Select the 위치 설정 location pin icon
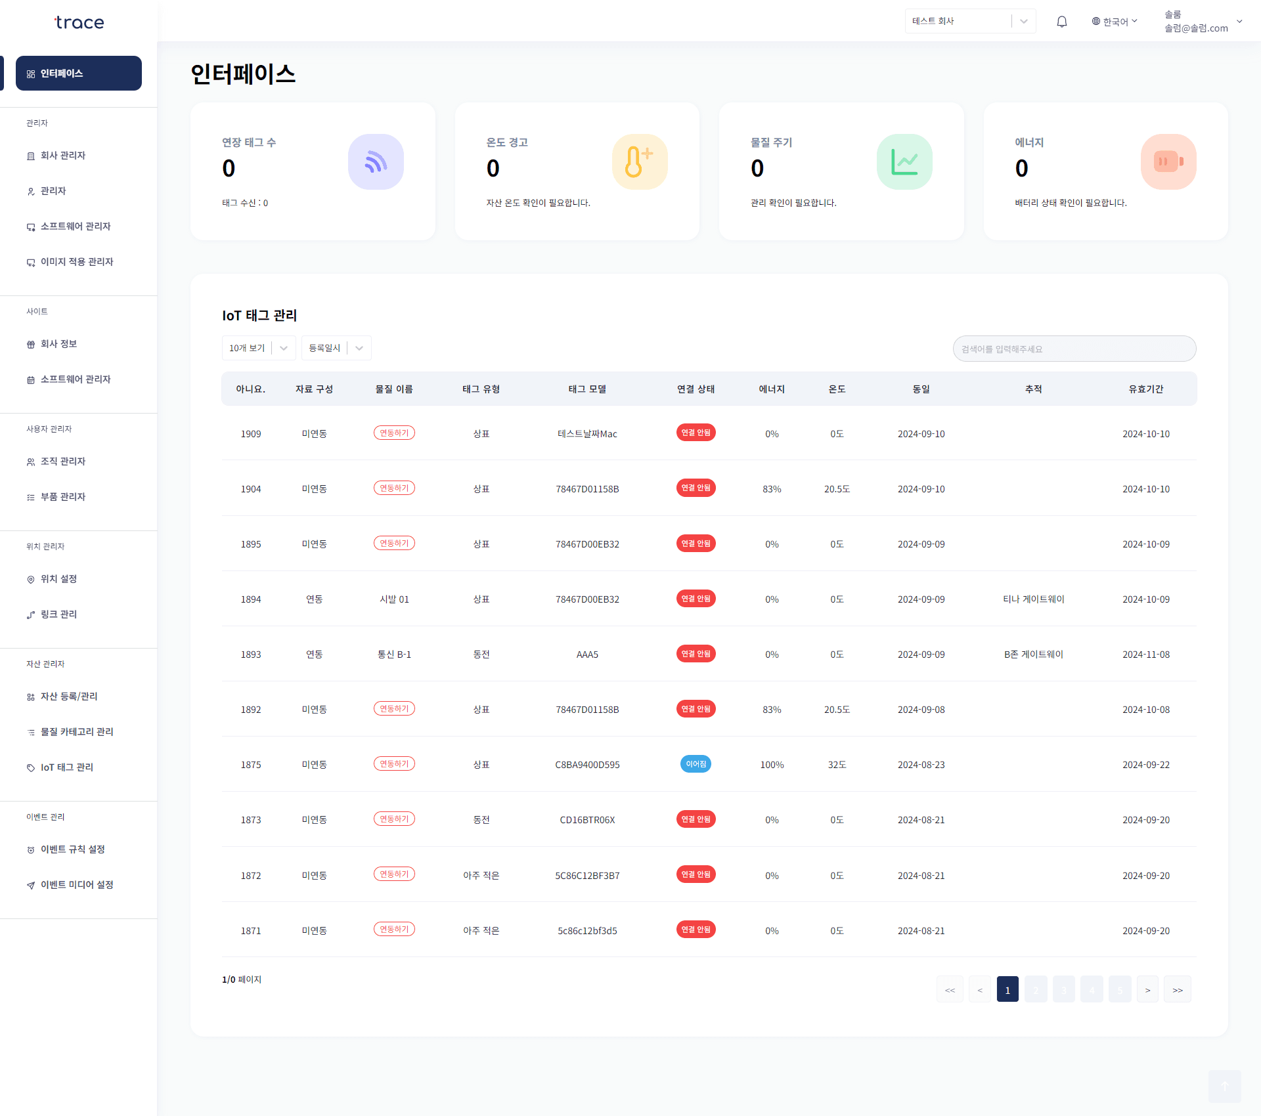 coord(30,578)
